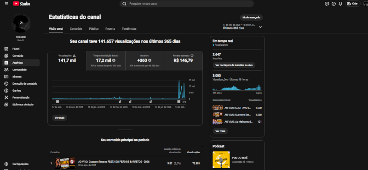The image size is (368, 170).
Task: Click the Visualizações column header in the content table
Action: click(x=193, y=152)
